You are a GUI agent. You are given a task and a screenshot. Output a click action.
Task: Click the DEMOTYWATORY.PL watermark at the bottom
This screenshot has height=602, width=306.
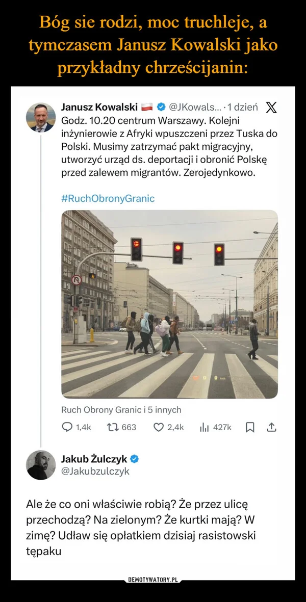[x=153, y=579]
